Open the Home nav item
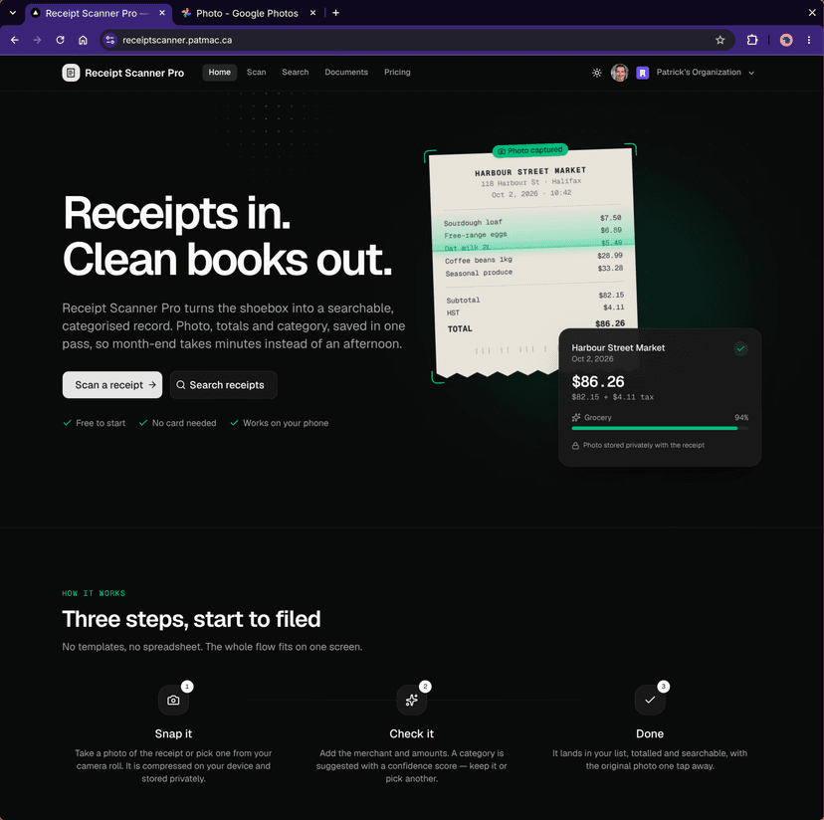 click(219, 73)
